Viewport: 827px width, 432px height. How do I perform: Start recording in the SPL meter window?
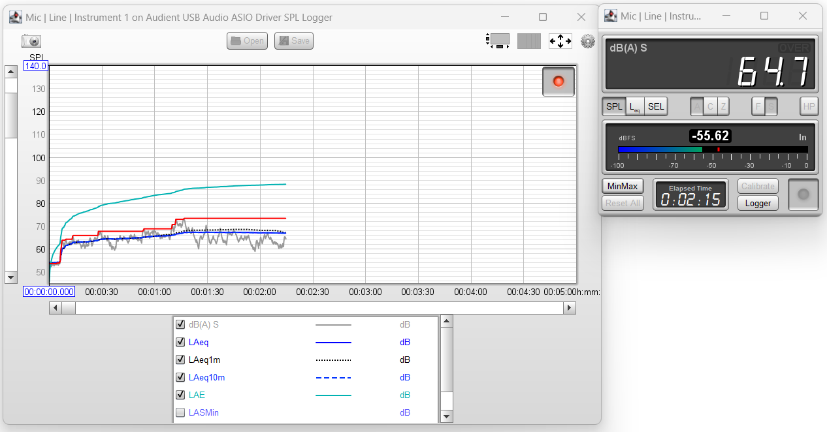click(x=804, y=194)
